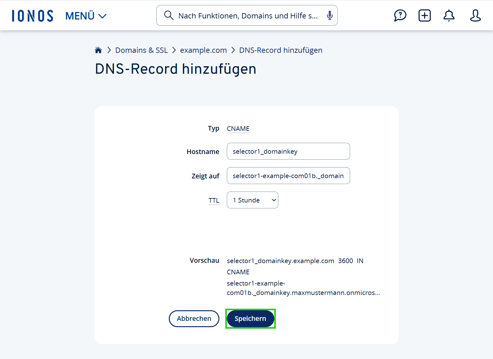The height and width of the screenshot is (359, 493).
Task: Click the plus add-product icon
Action: [x=424, y=15]
